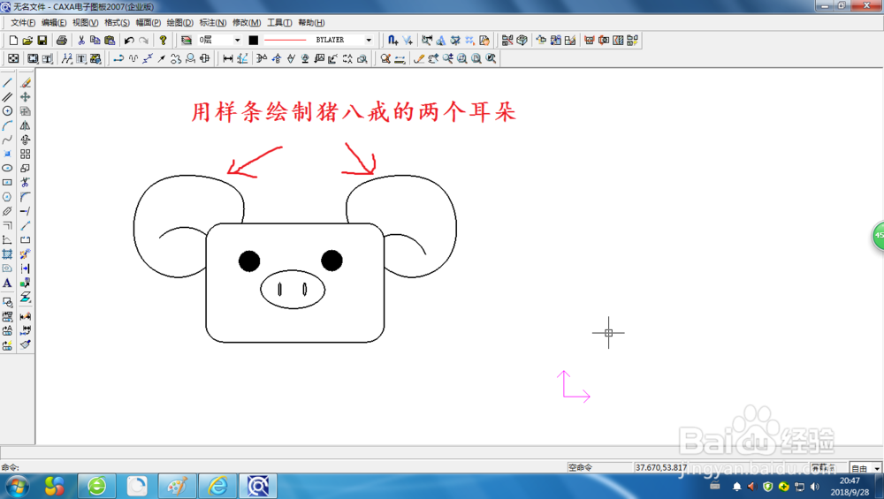Screen dimensions: 884x499
Task: Open the help question-mark icon
Action: [163, 40]
